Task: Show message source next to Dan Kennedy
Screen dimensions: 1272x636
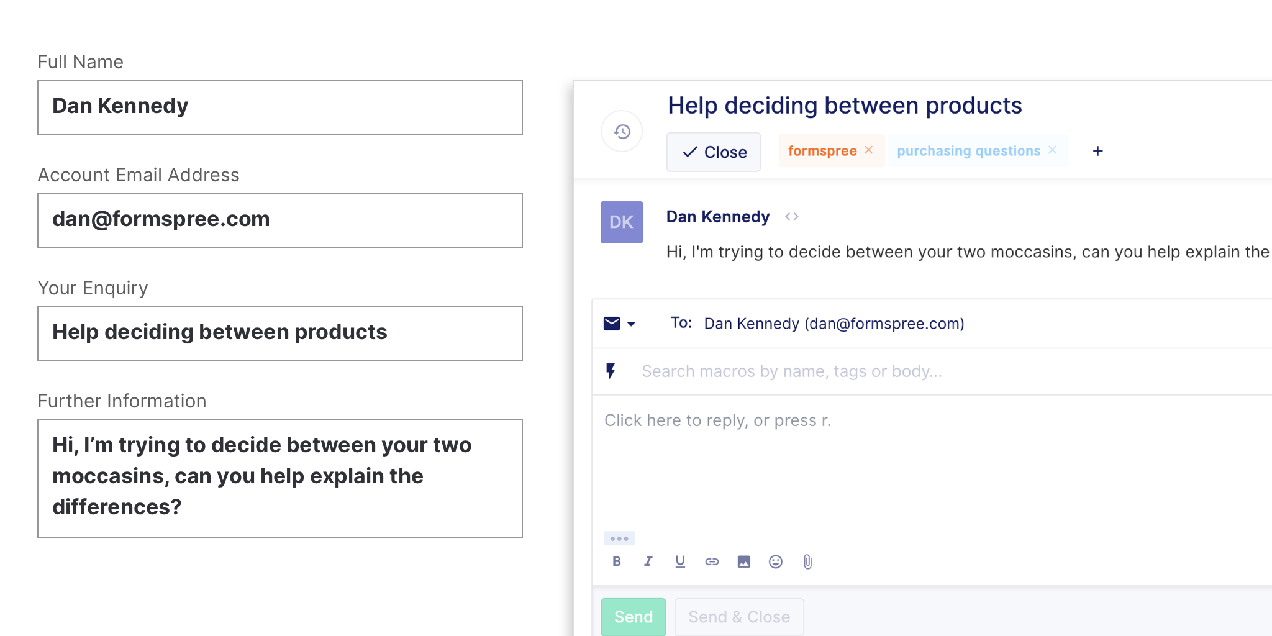Action: coord(791,217)
